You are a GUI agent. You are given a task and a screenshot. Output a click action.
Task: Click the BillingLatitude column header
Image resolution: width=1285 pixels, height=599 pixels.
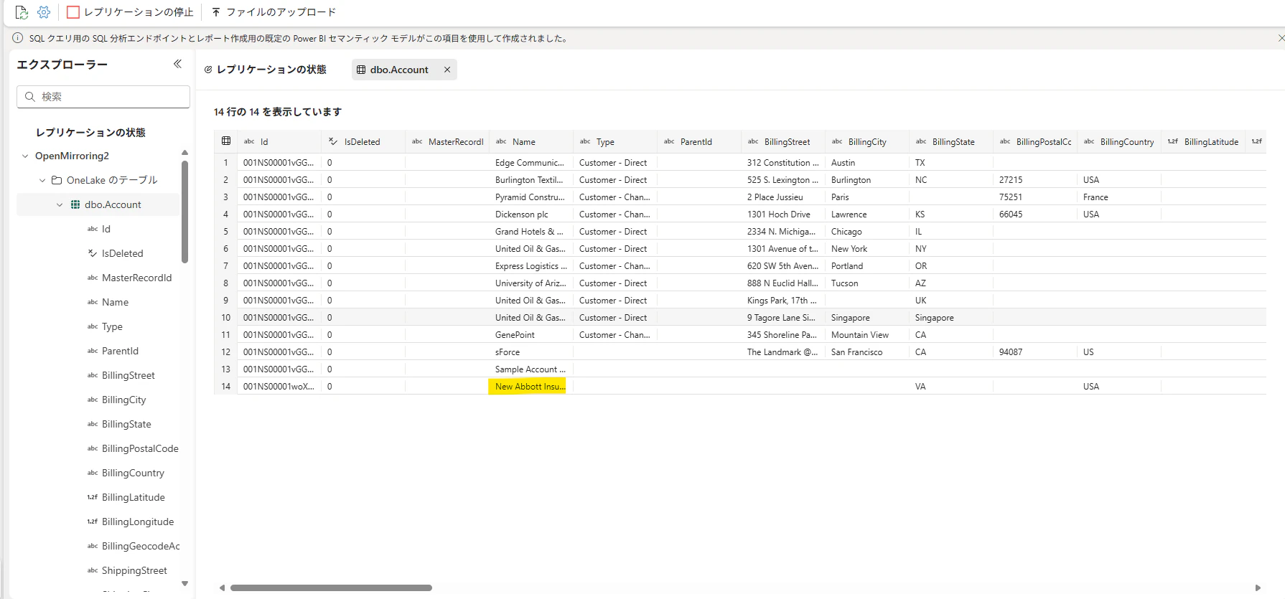pyautogui.click(x=1203, y=141)
